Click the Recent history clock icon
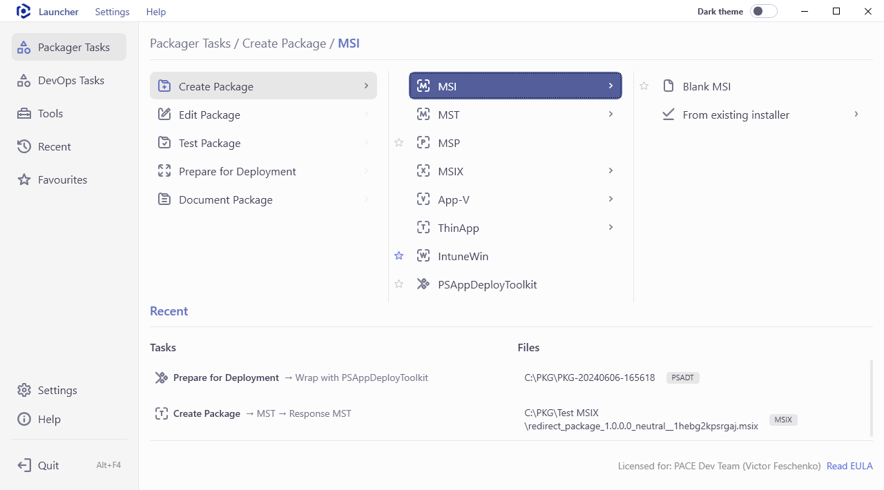This screenshot has height=490, width=884. [x=24, y=146]
